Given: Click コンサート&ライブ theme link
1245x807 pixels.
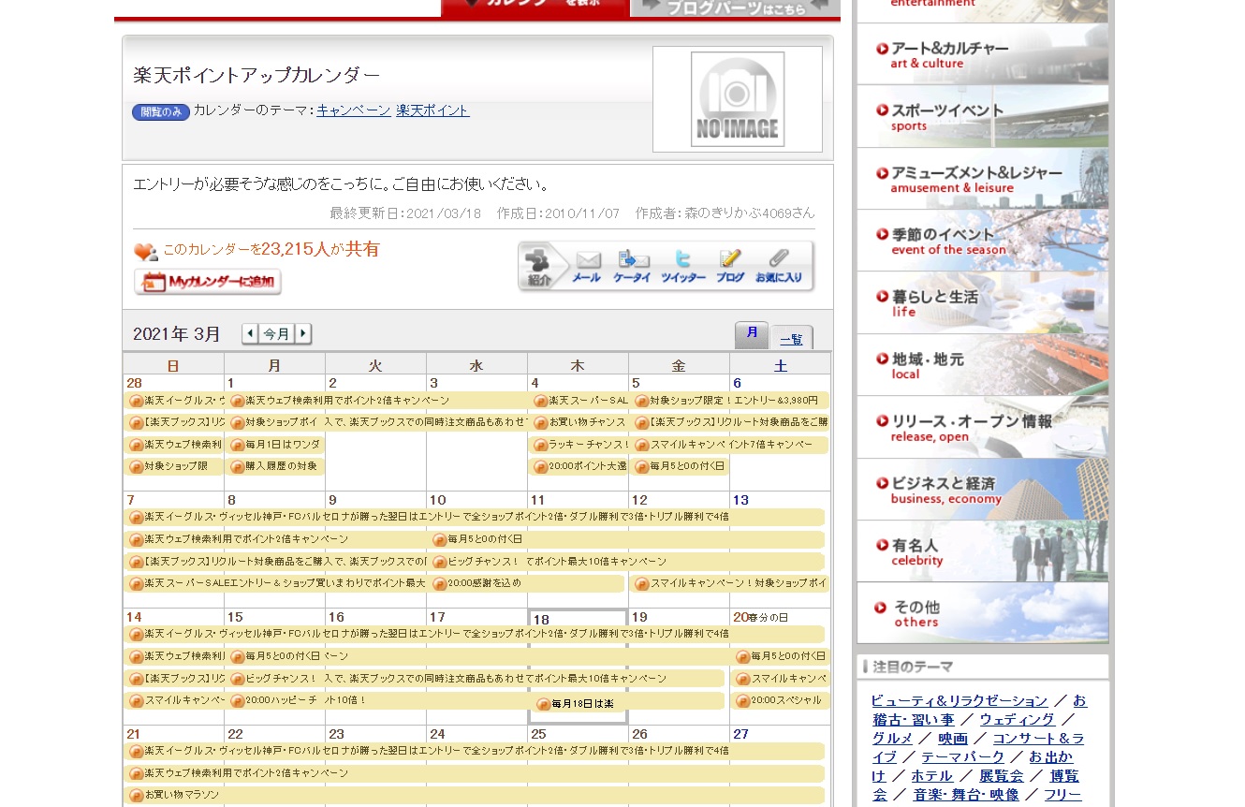Looking at the screenshot, I should tap(1037, 738).
